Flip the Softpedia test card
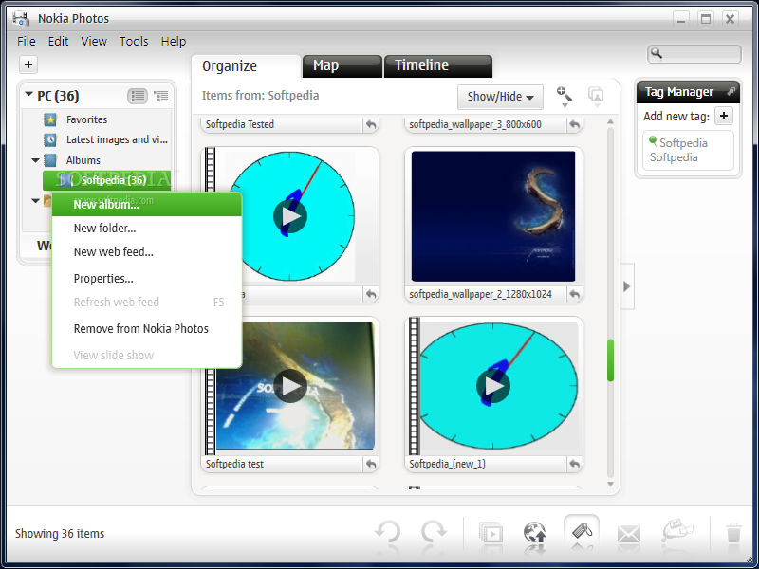The height and width of the screenshot is (569, 759). click(371, 464)
